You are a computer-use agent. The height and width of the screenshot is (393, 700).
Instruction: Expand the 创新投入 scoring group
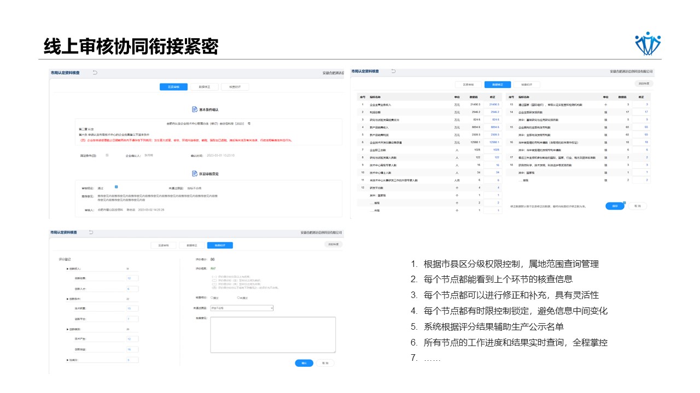pyautogui.click(x=68, y=269)
